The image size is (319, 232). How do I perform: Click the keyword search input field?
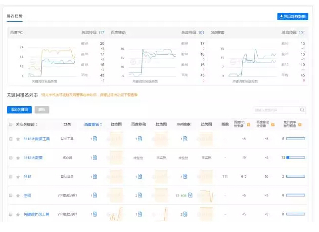point(276,110)
